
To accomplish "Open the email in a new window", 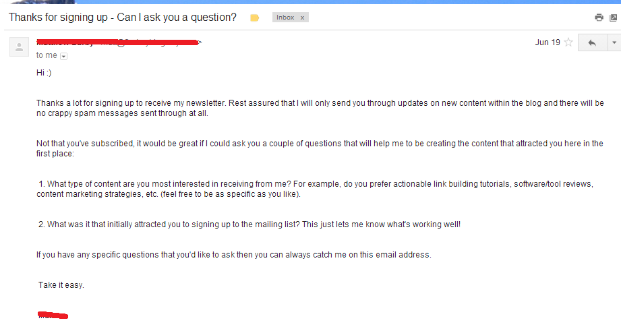I will click(614, 18).
